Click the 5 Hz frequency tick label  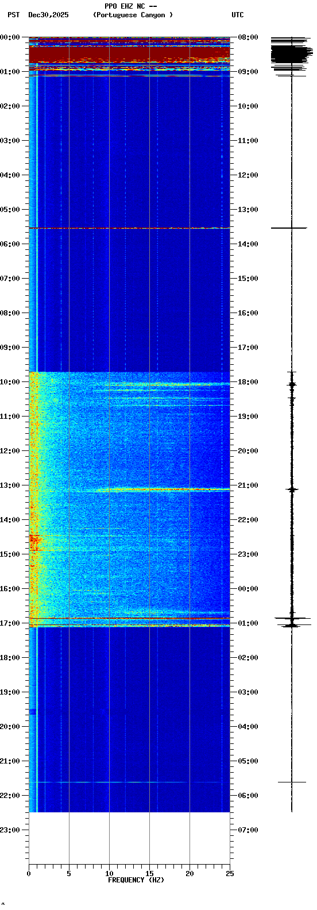coord(69,874)
